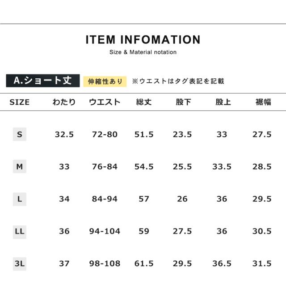This screenshot has width=286, height=297.
Task: Click the S size label
Action: pyautogui.click(x=20, y=134)
